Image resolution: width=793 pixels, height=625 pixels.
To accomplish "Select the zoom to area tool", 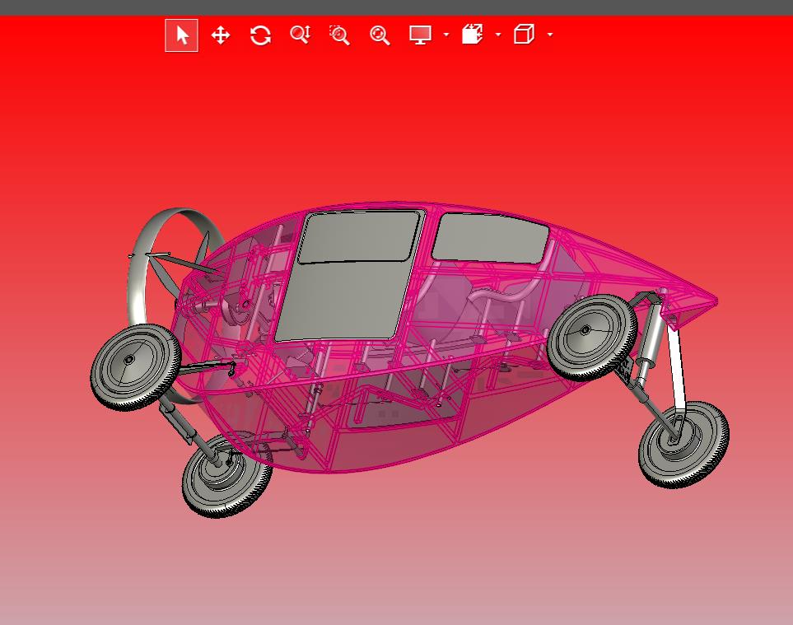I will pyautogui.click(x=339, y=35).
